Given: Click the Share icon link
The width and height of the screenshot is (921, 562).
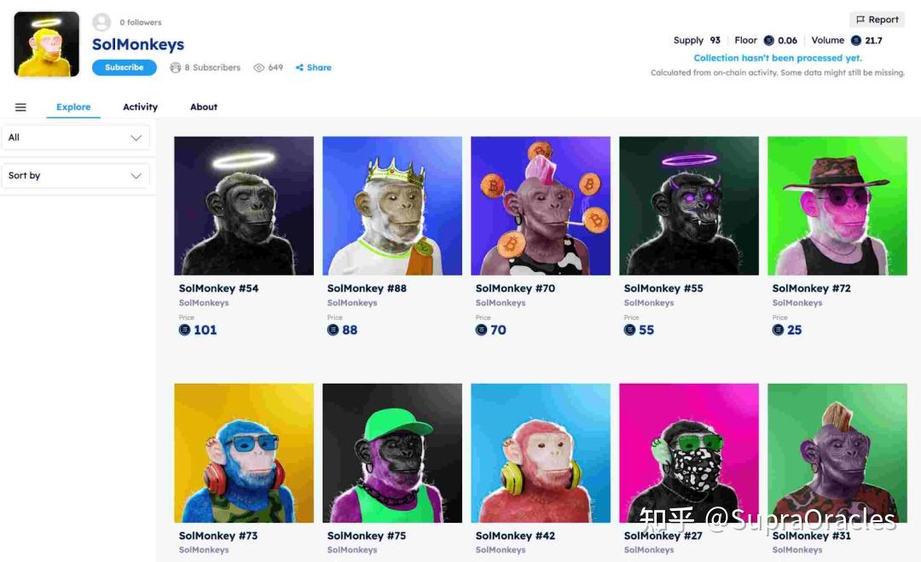Looking at the screenshot, I should click(299, 67).
